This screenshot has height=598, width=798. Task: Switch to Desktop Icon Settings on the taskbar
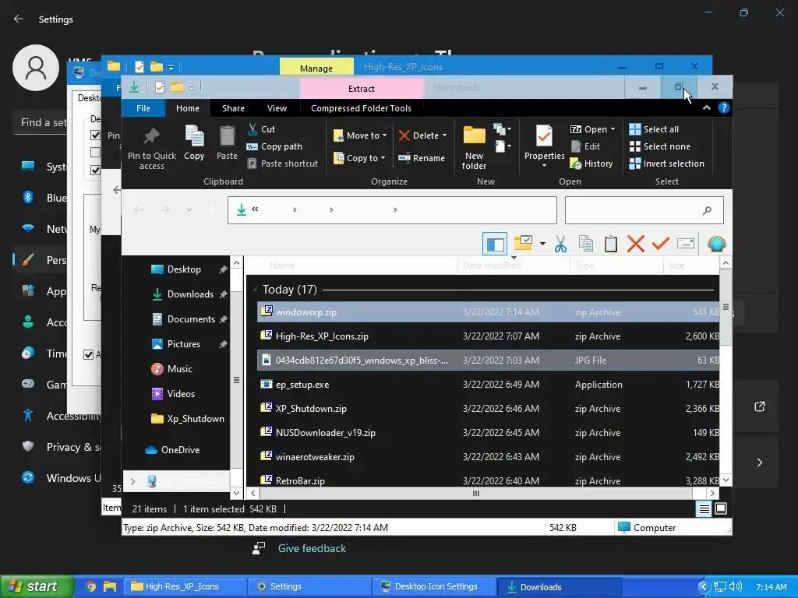click(x=433, y=587)
